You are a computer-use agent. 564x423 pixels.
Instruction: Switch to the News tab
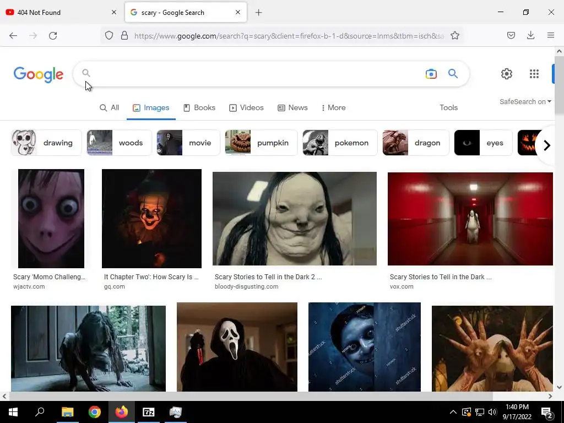tap(293, 107)
